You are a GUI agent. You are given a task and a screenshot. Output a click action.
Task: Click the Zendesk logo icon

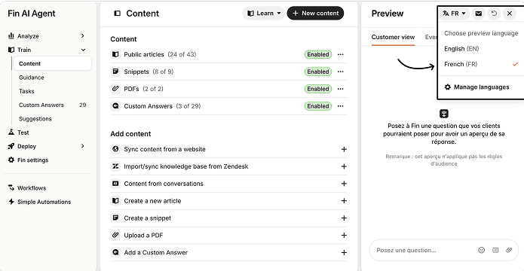click(115, 166)
